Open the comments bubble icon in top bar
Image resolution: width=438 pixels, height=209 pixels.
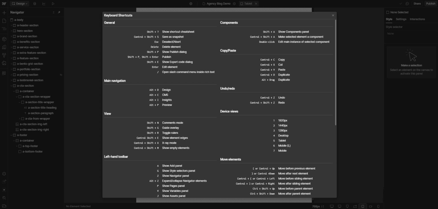pos(407,4)
